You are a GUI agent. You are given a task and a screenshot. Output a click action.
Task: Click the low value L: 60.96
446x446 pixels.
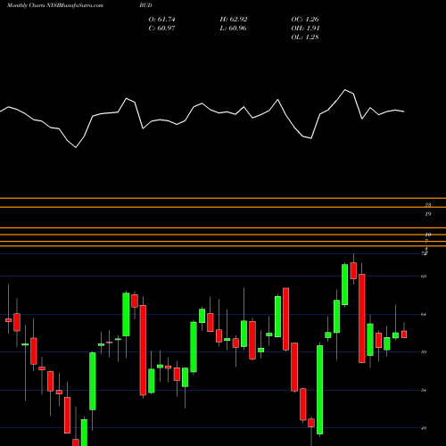point(233,29)
